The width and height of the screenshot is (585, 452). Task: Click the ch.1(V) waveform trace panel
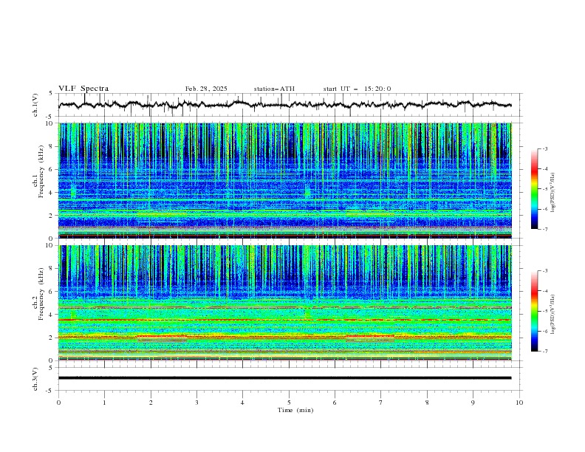[x=290, y=105]
